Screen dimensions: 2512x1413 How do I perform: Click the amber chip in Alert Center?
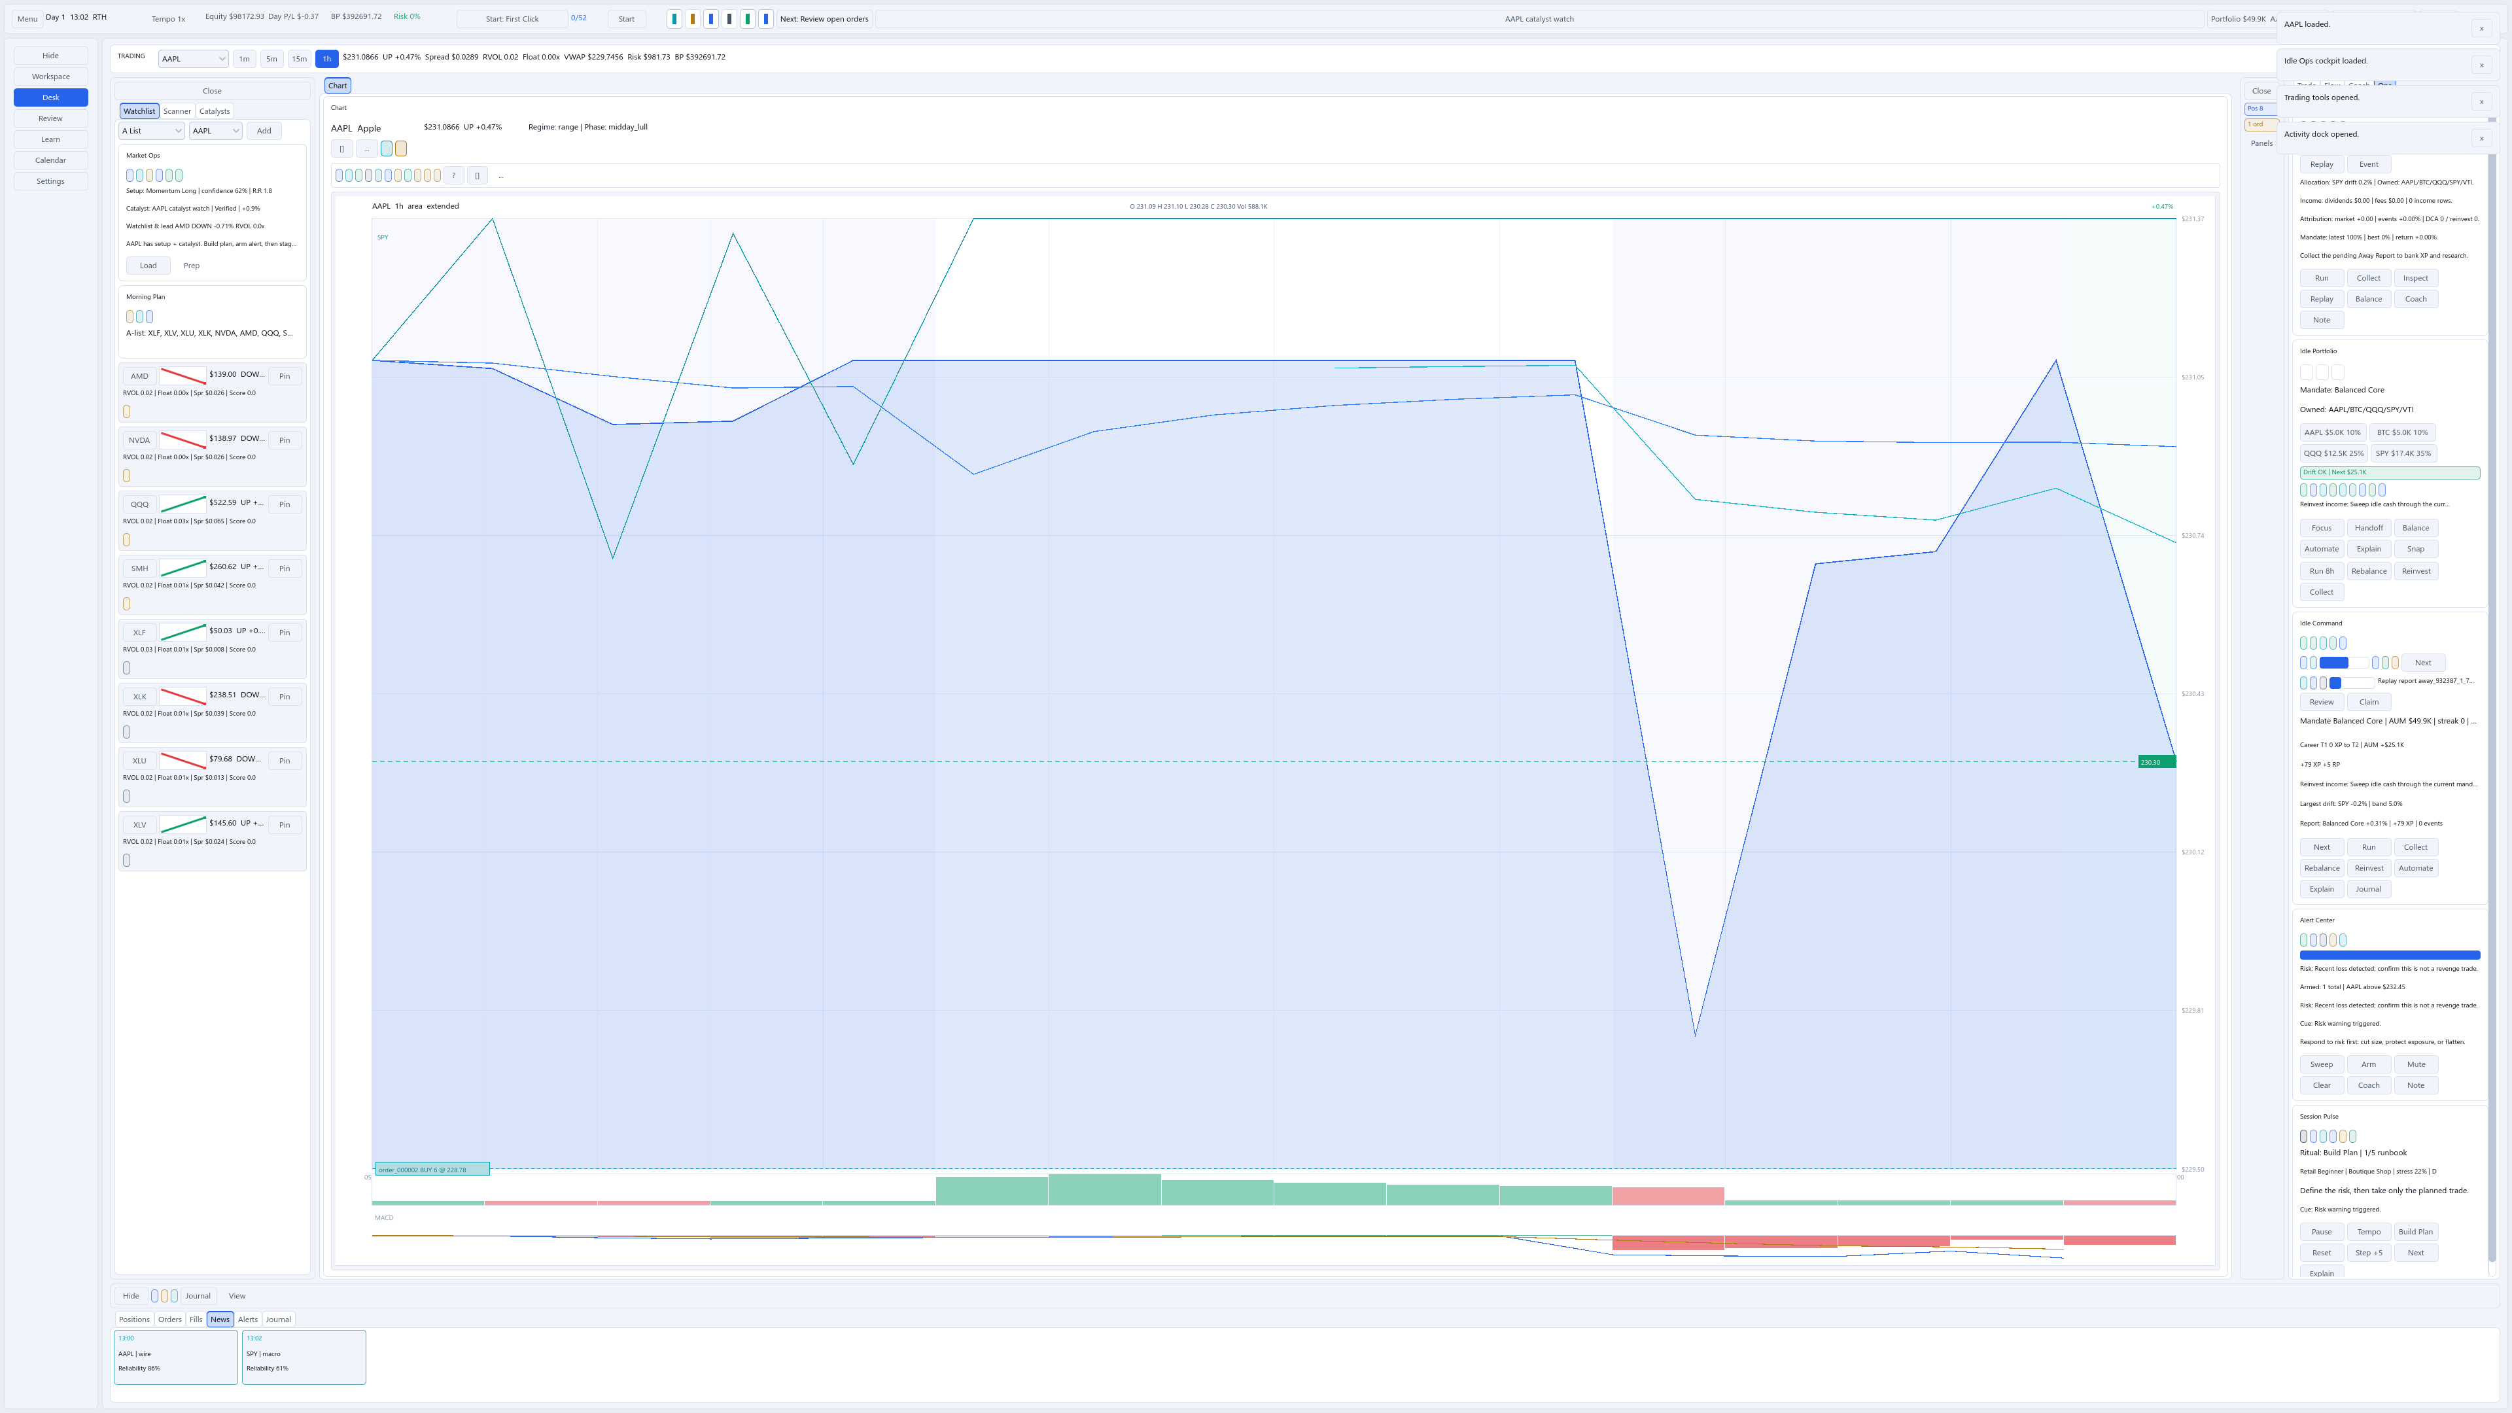pos(2333,940)
